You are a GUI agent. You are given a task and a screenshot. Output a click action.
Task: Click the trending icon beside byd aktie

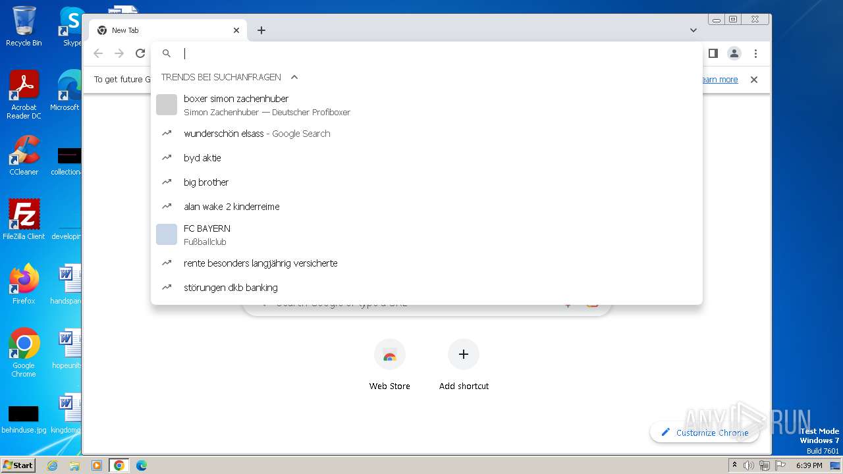(x=167, y=158)
